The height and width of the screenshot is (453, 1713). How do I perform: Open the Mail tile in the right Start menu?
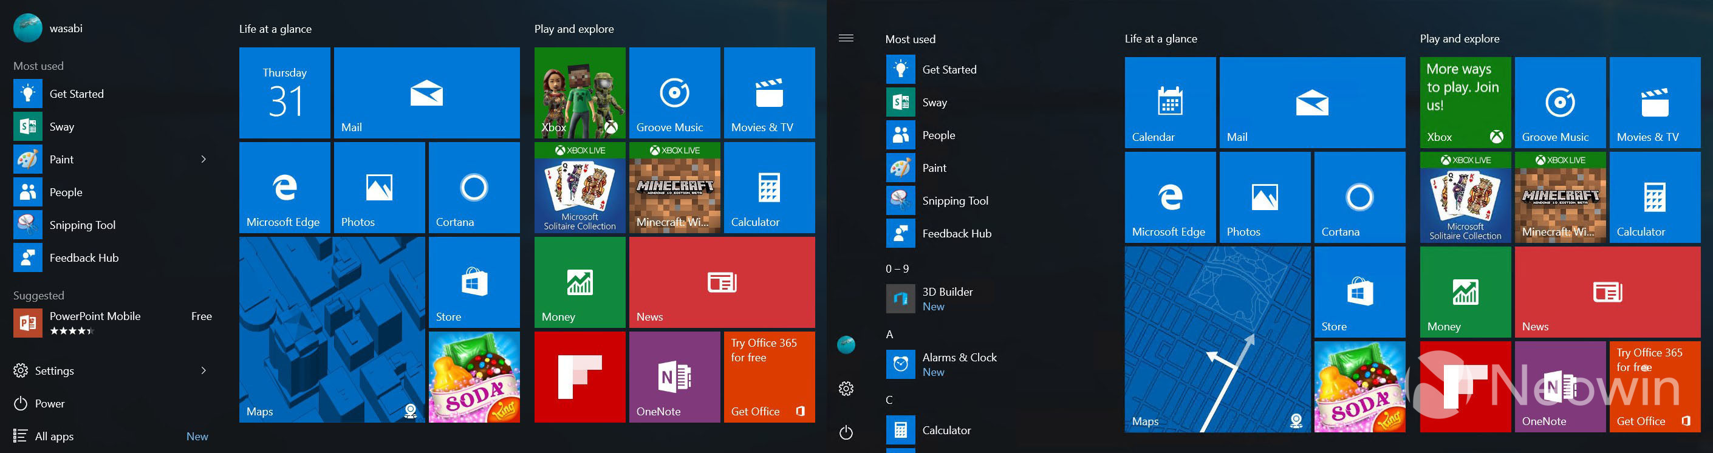[x=1313, y=103]
